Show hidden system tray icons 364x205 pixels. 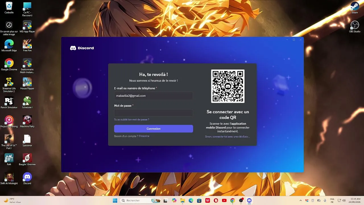[x=301, y=200]
